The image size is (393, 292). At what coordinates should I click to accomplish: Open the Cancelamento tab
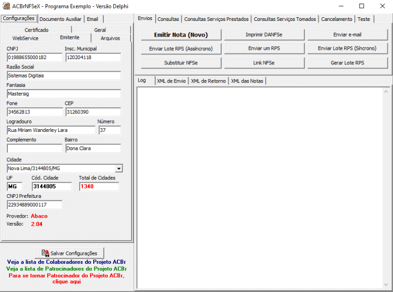336,19
